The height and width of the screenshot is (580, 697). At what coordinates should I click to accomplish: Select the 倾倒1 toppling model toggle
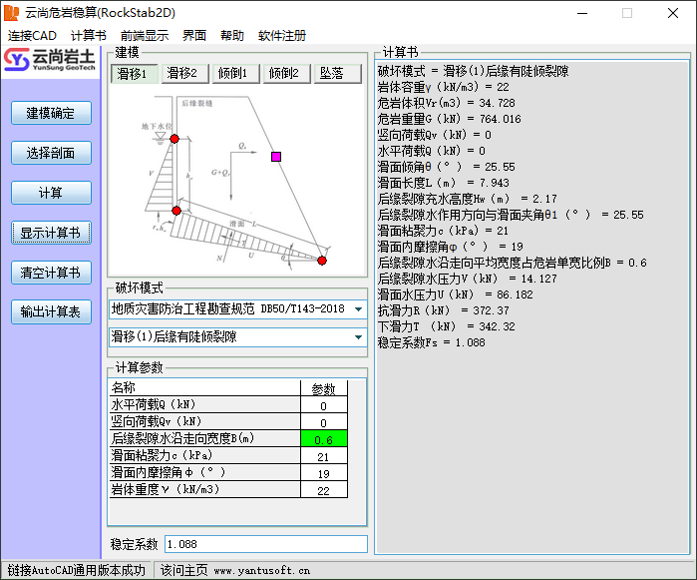click(236, 74)
